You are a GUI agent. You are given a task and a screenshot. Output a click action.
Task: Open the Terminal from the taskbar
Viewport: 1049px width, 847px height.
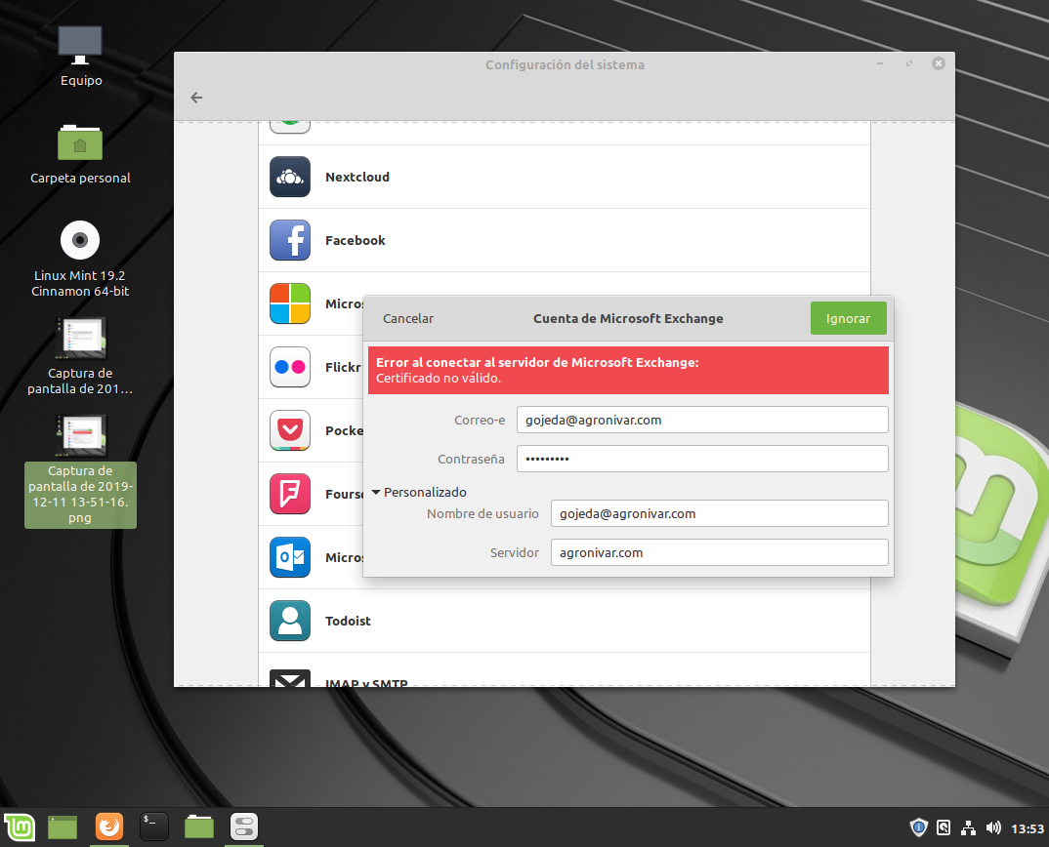154,827
